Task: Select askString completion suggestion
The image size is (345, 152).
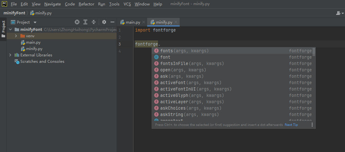Action: click(232, 115)
